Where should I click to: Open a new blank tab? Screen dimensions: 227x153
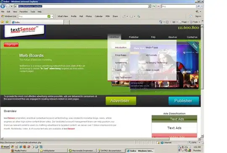66,22
